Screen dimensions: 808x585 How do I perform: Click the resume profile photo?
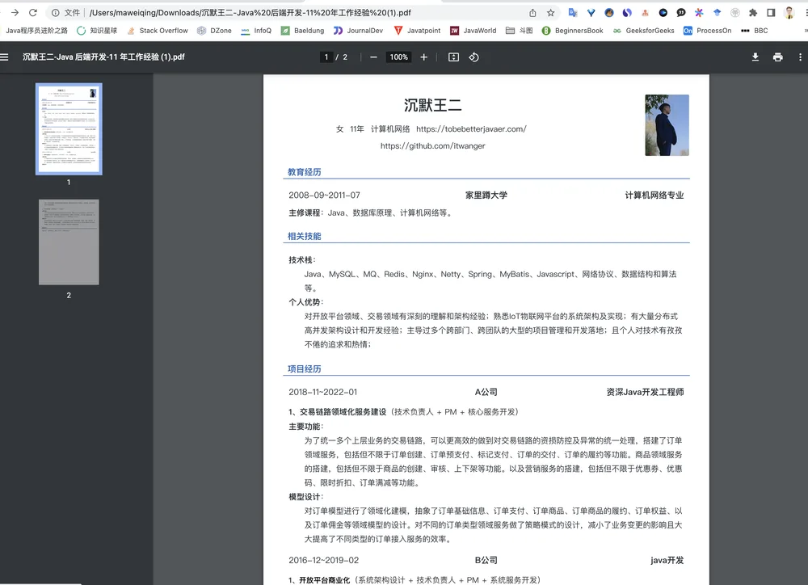click(667, 124)
